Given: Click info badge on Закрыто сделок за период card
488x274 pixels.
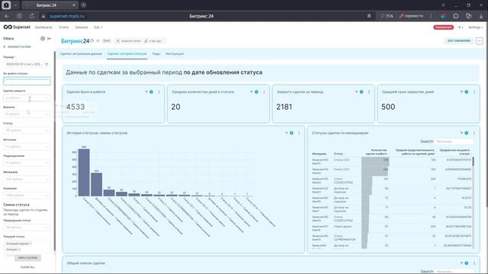Looking at the screenshot, I should [361, 92].
